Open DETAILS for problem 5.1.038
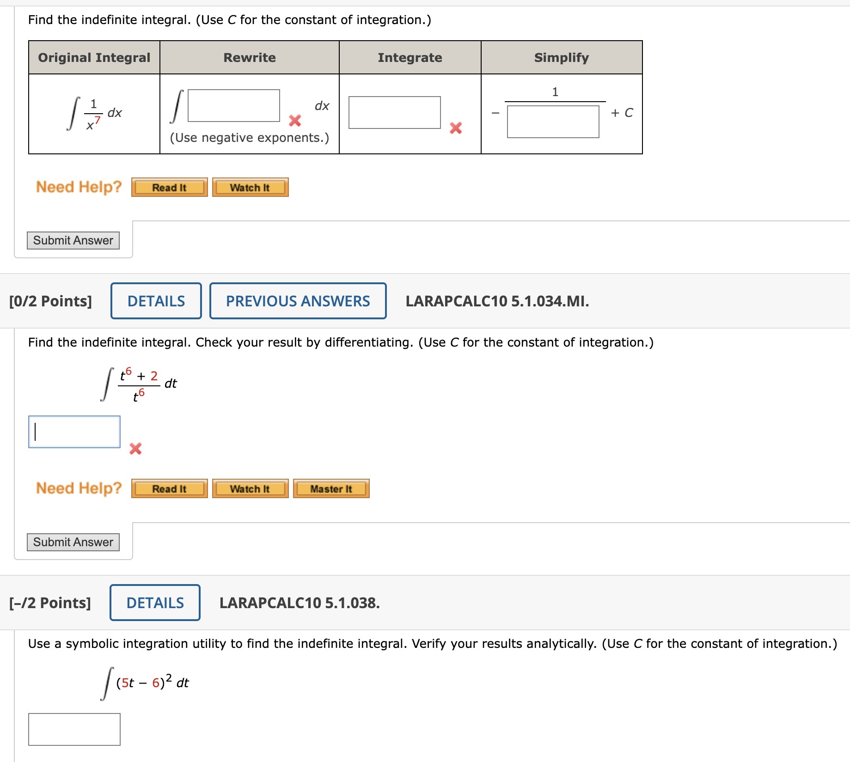This screenshot has width=850, height=762. (x=154, y=603)
